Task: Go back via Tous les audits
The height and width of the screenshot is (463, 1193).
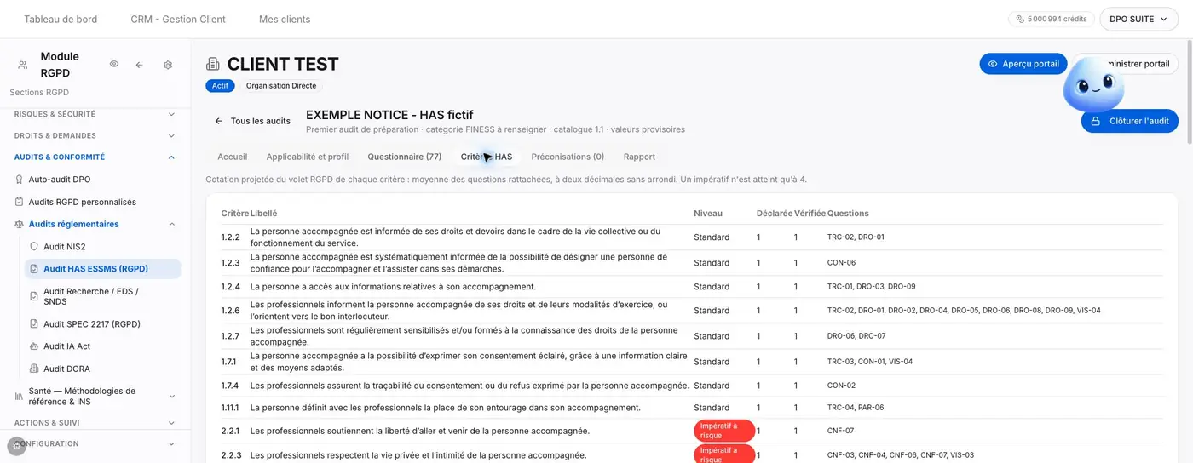Action: click(252, 121)
